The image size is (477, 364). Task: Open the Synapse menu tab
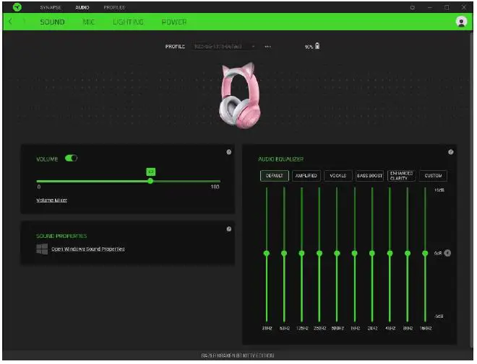pyautogui.click(x=51, y=7)
